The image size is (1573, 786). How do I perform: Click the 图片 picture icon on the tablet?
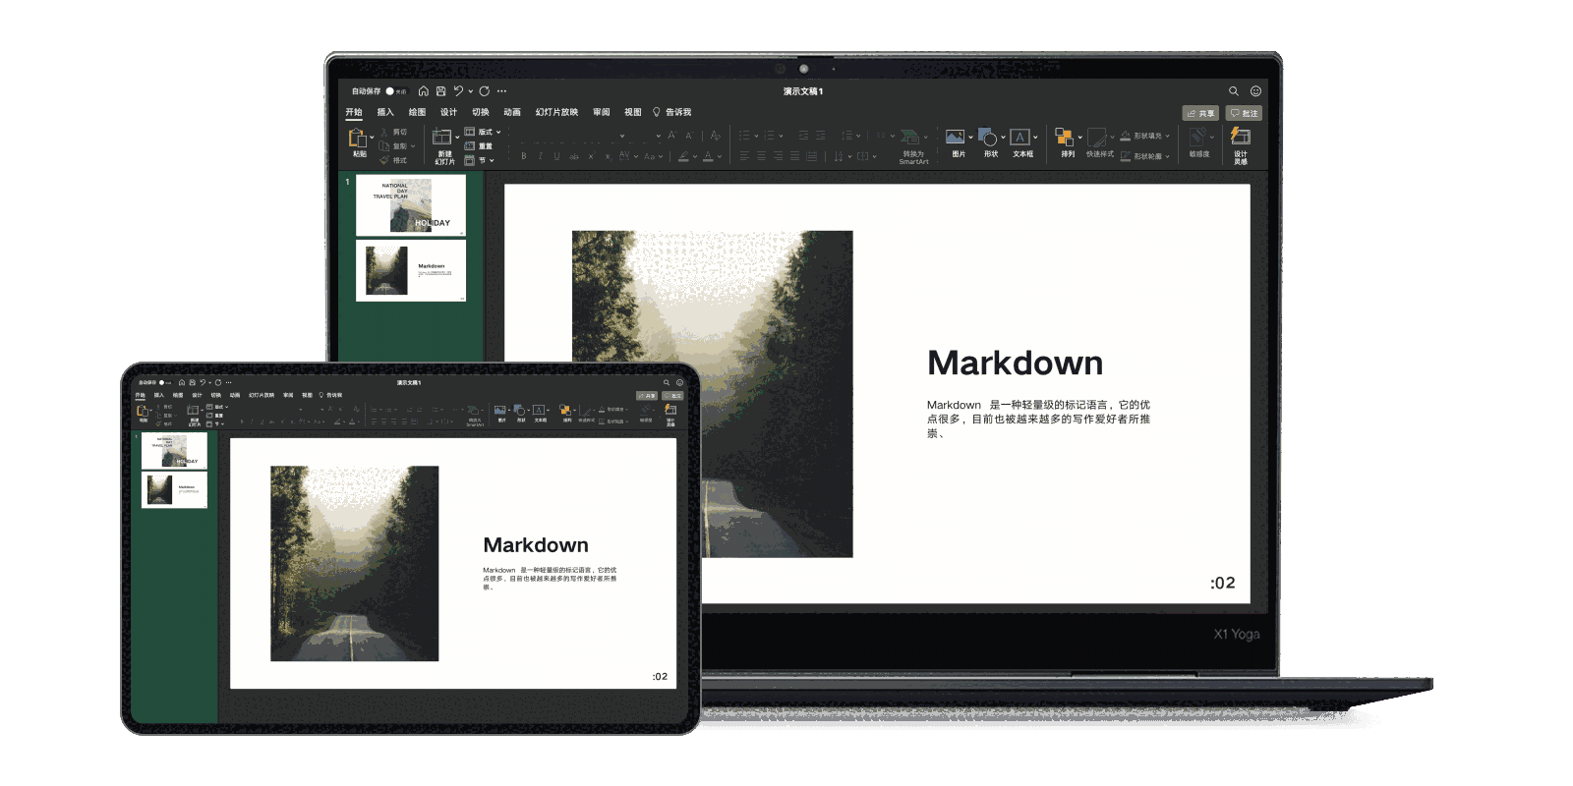[x=500, y=410]
